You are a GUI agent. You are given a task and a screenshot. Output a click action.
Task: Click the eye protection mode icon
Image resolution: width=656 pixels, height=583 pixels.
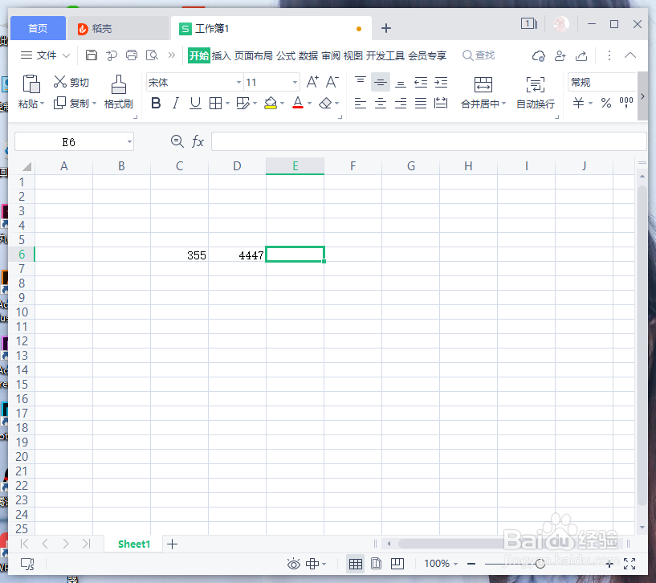pyautogui.click(x=294, y=565)
